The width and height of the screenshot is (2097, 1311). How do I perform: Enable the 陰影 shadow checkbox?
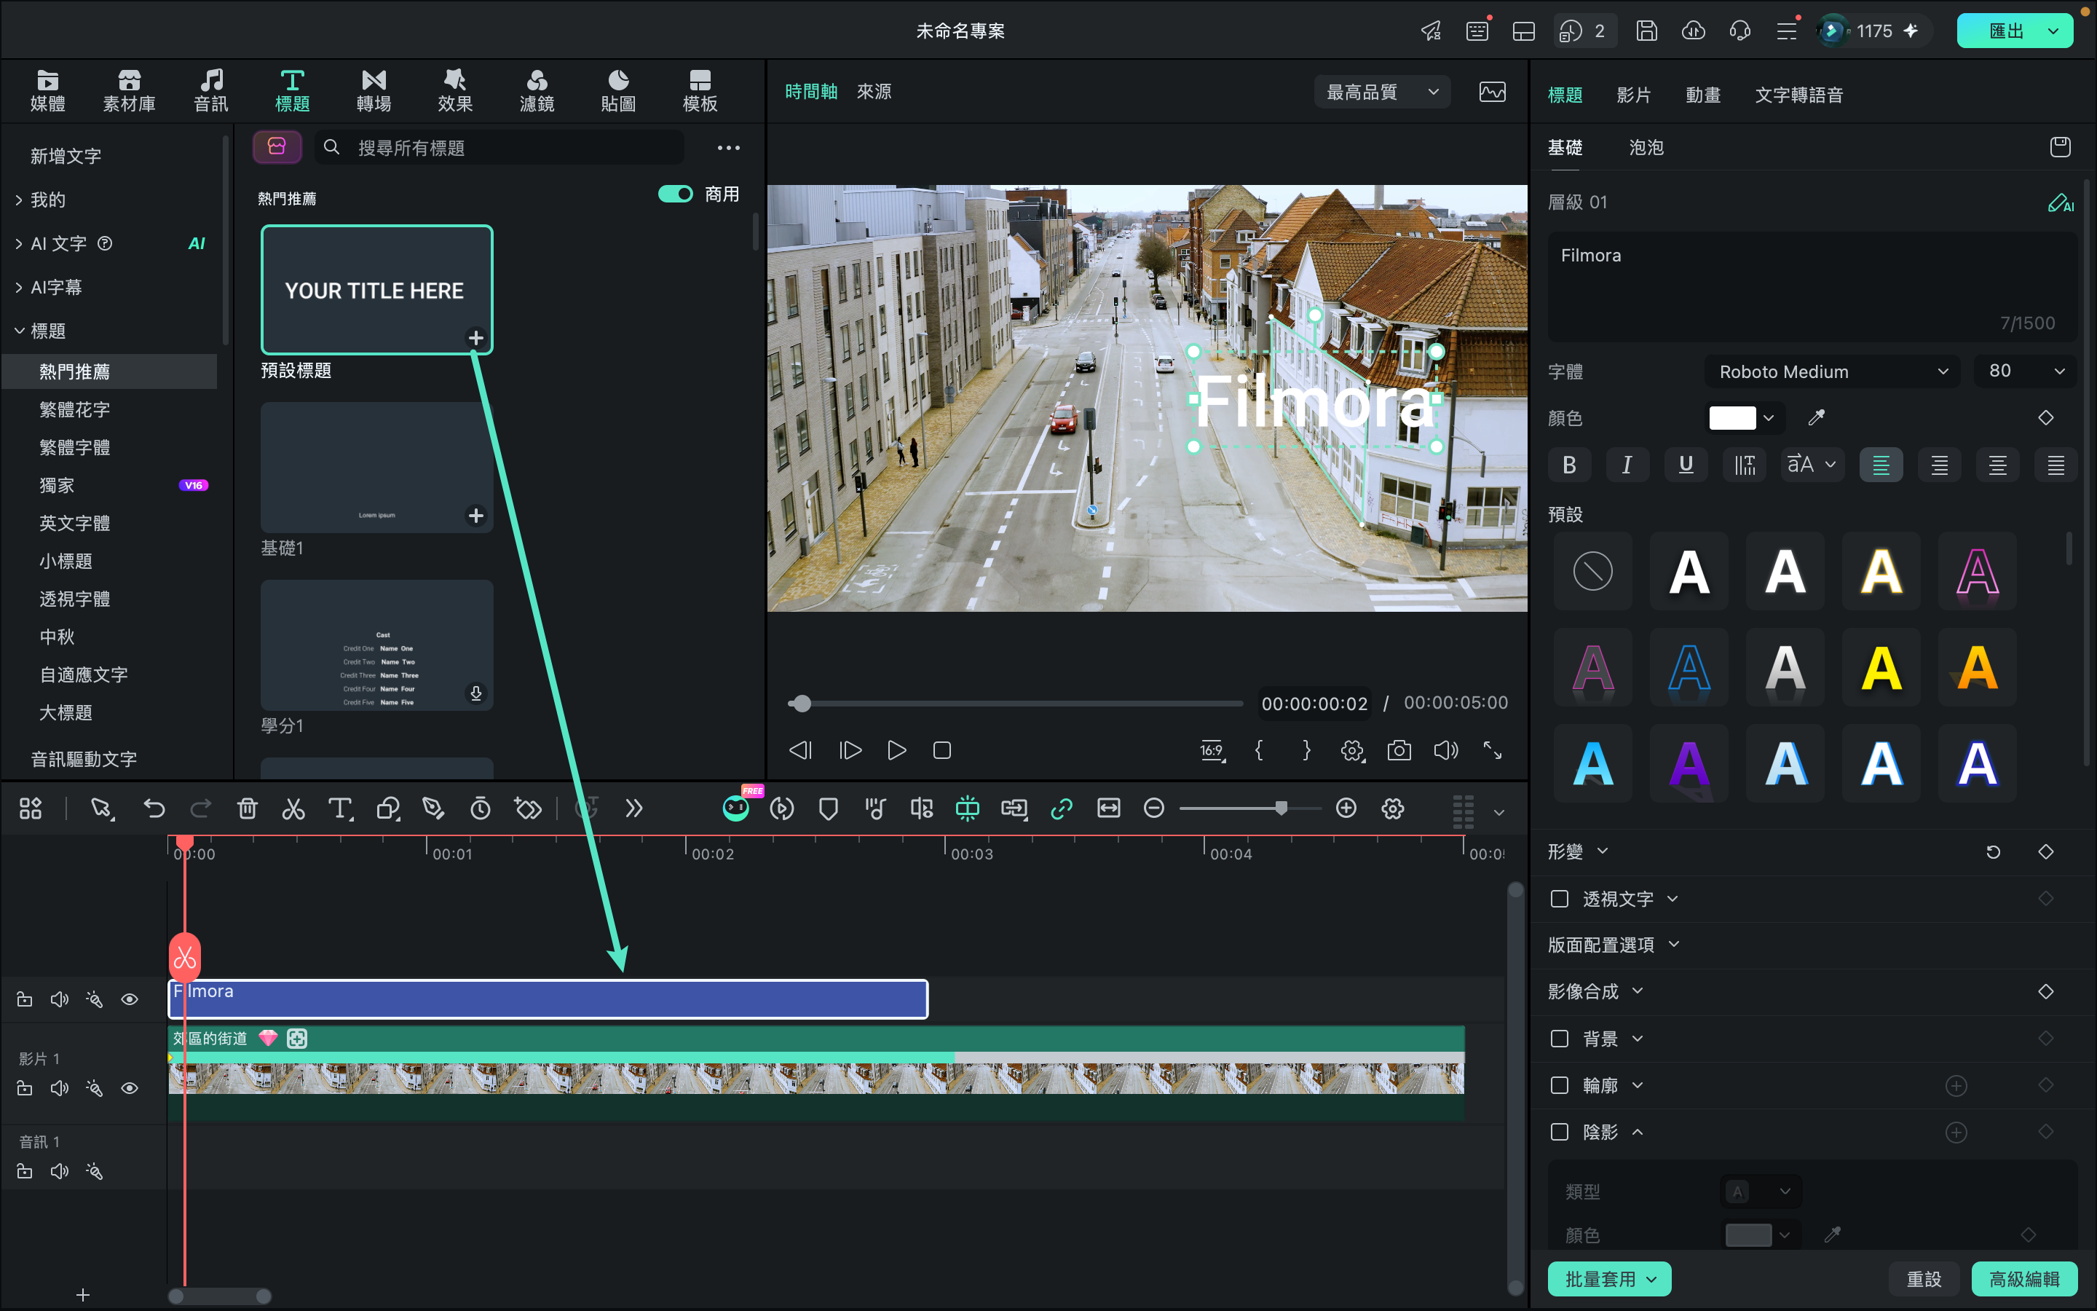[x=1559, y=1132]
